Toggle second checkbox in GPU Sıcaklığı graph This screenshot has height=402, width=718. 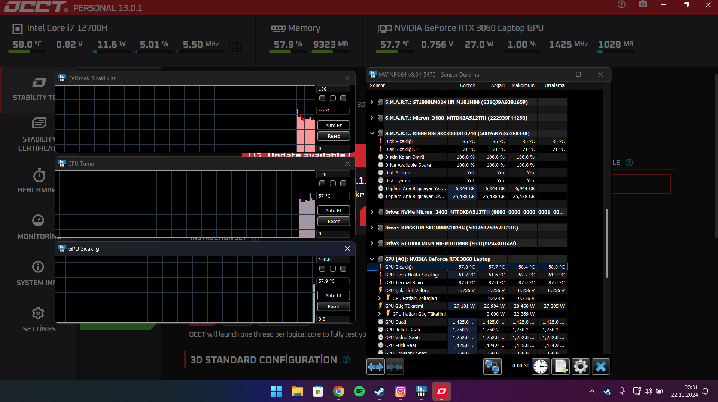[x=333, y=269]
